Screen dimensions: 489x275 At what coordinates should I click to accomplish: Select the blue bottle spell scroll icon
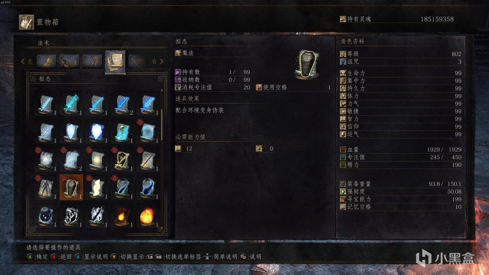point(122,132)
